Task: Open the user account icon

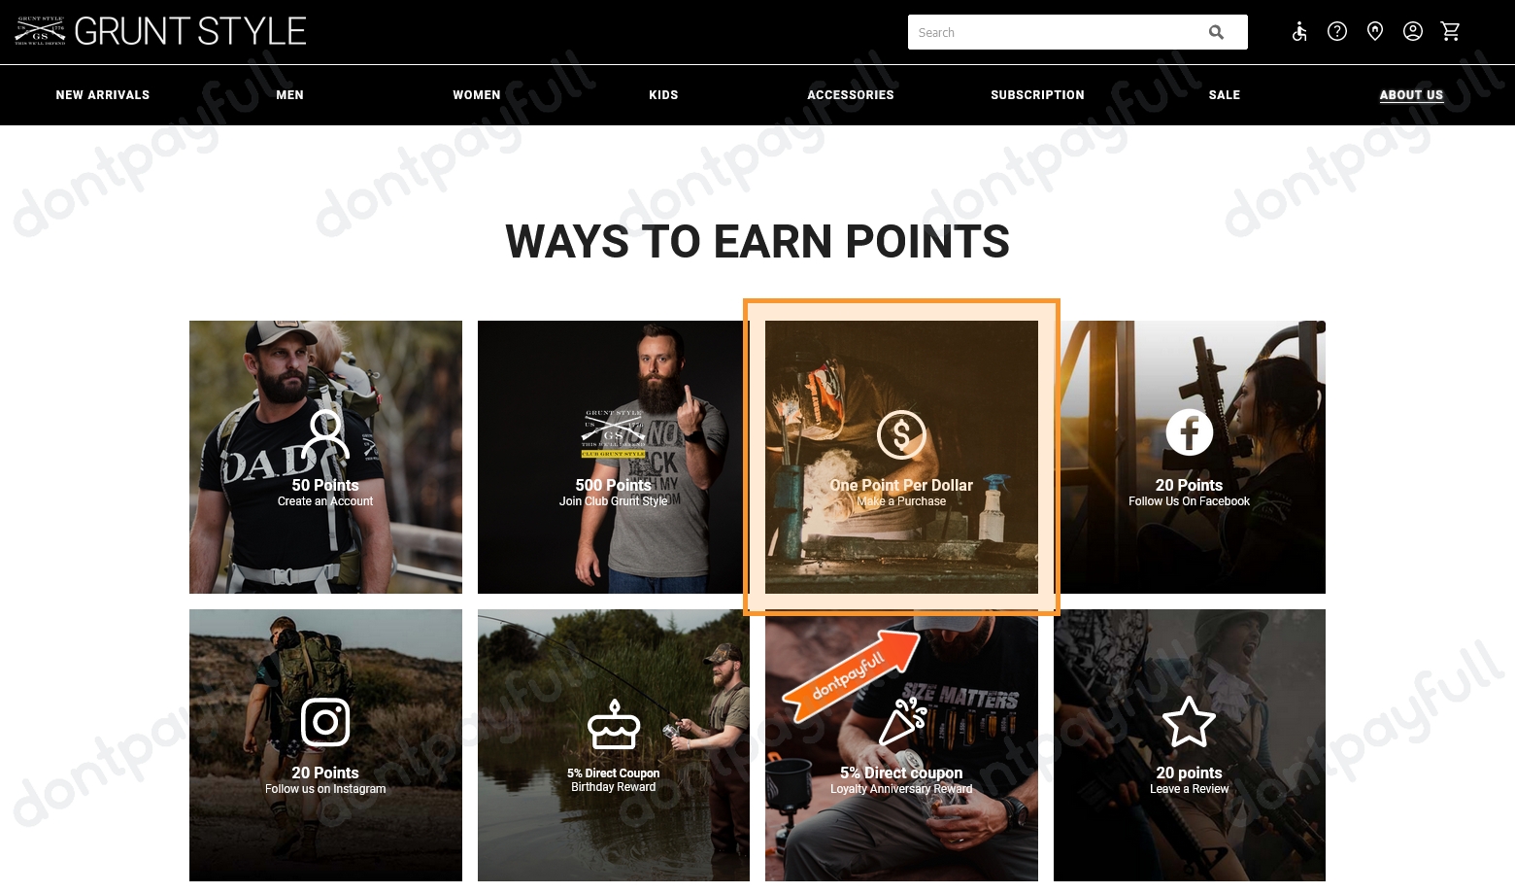Action: pyautogui.click(x=1413, y=31)
